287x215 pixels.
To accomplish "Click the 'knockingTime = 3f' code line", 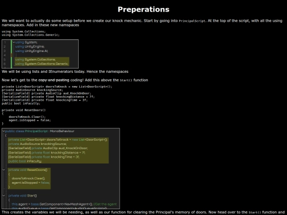I will click(x=45, y=100).
